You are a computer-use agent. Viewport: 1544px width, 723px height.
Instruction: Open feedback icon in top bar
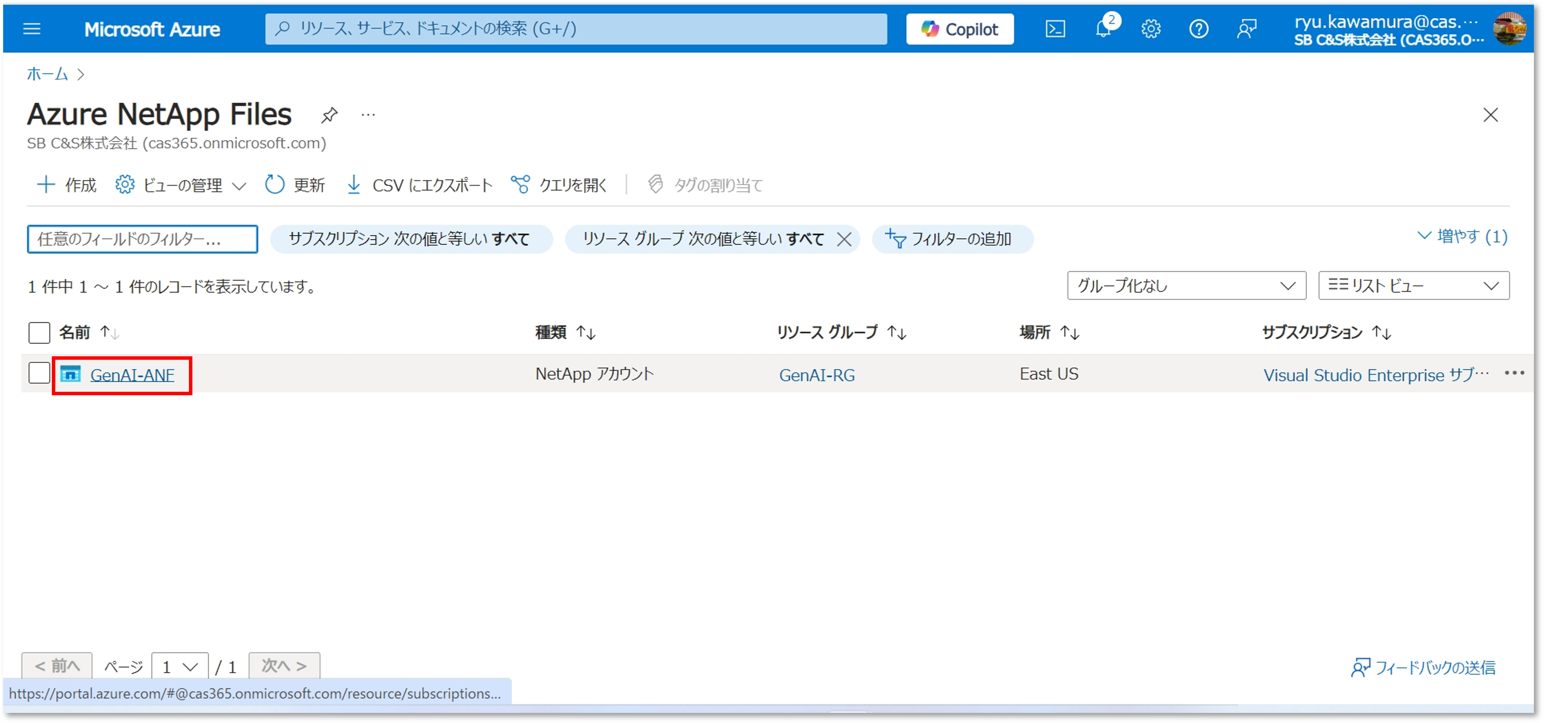coord(1247,29)
